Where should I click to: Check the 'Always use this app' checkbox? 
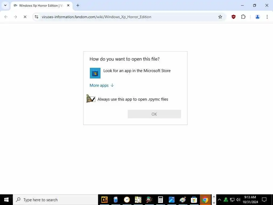[x=93, y=99]
